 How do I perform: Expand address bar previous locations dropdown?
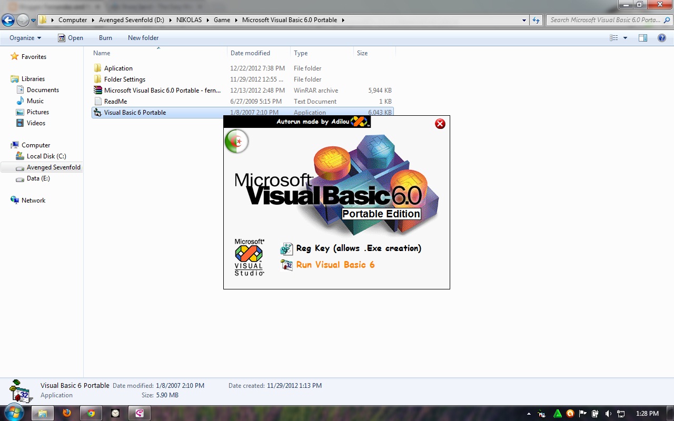[524, 21]
